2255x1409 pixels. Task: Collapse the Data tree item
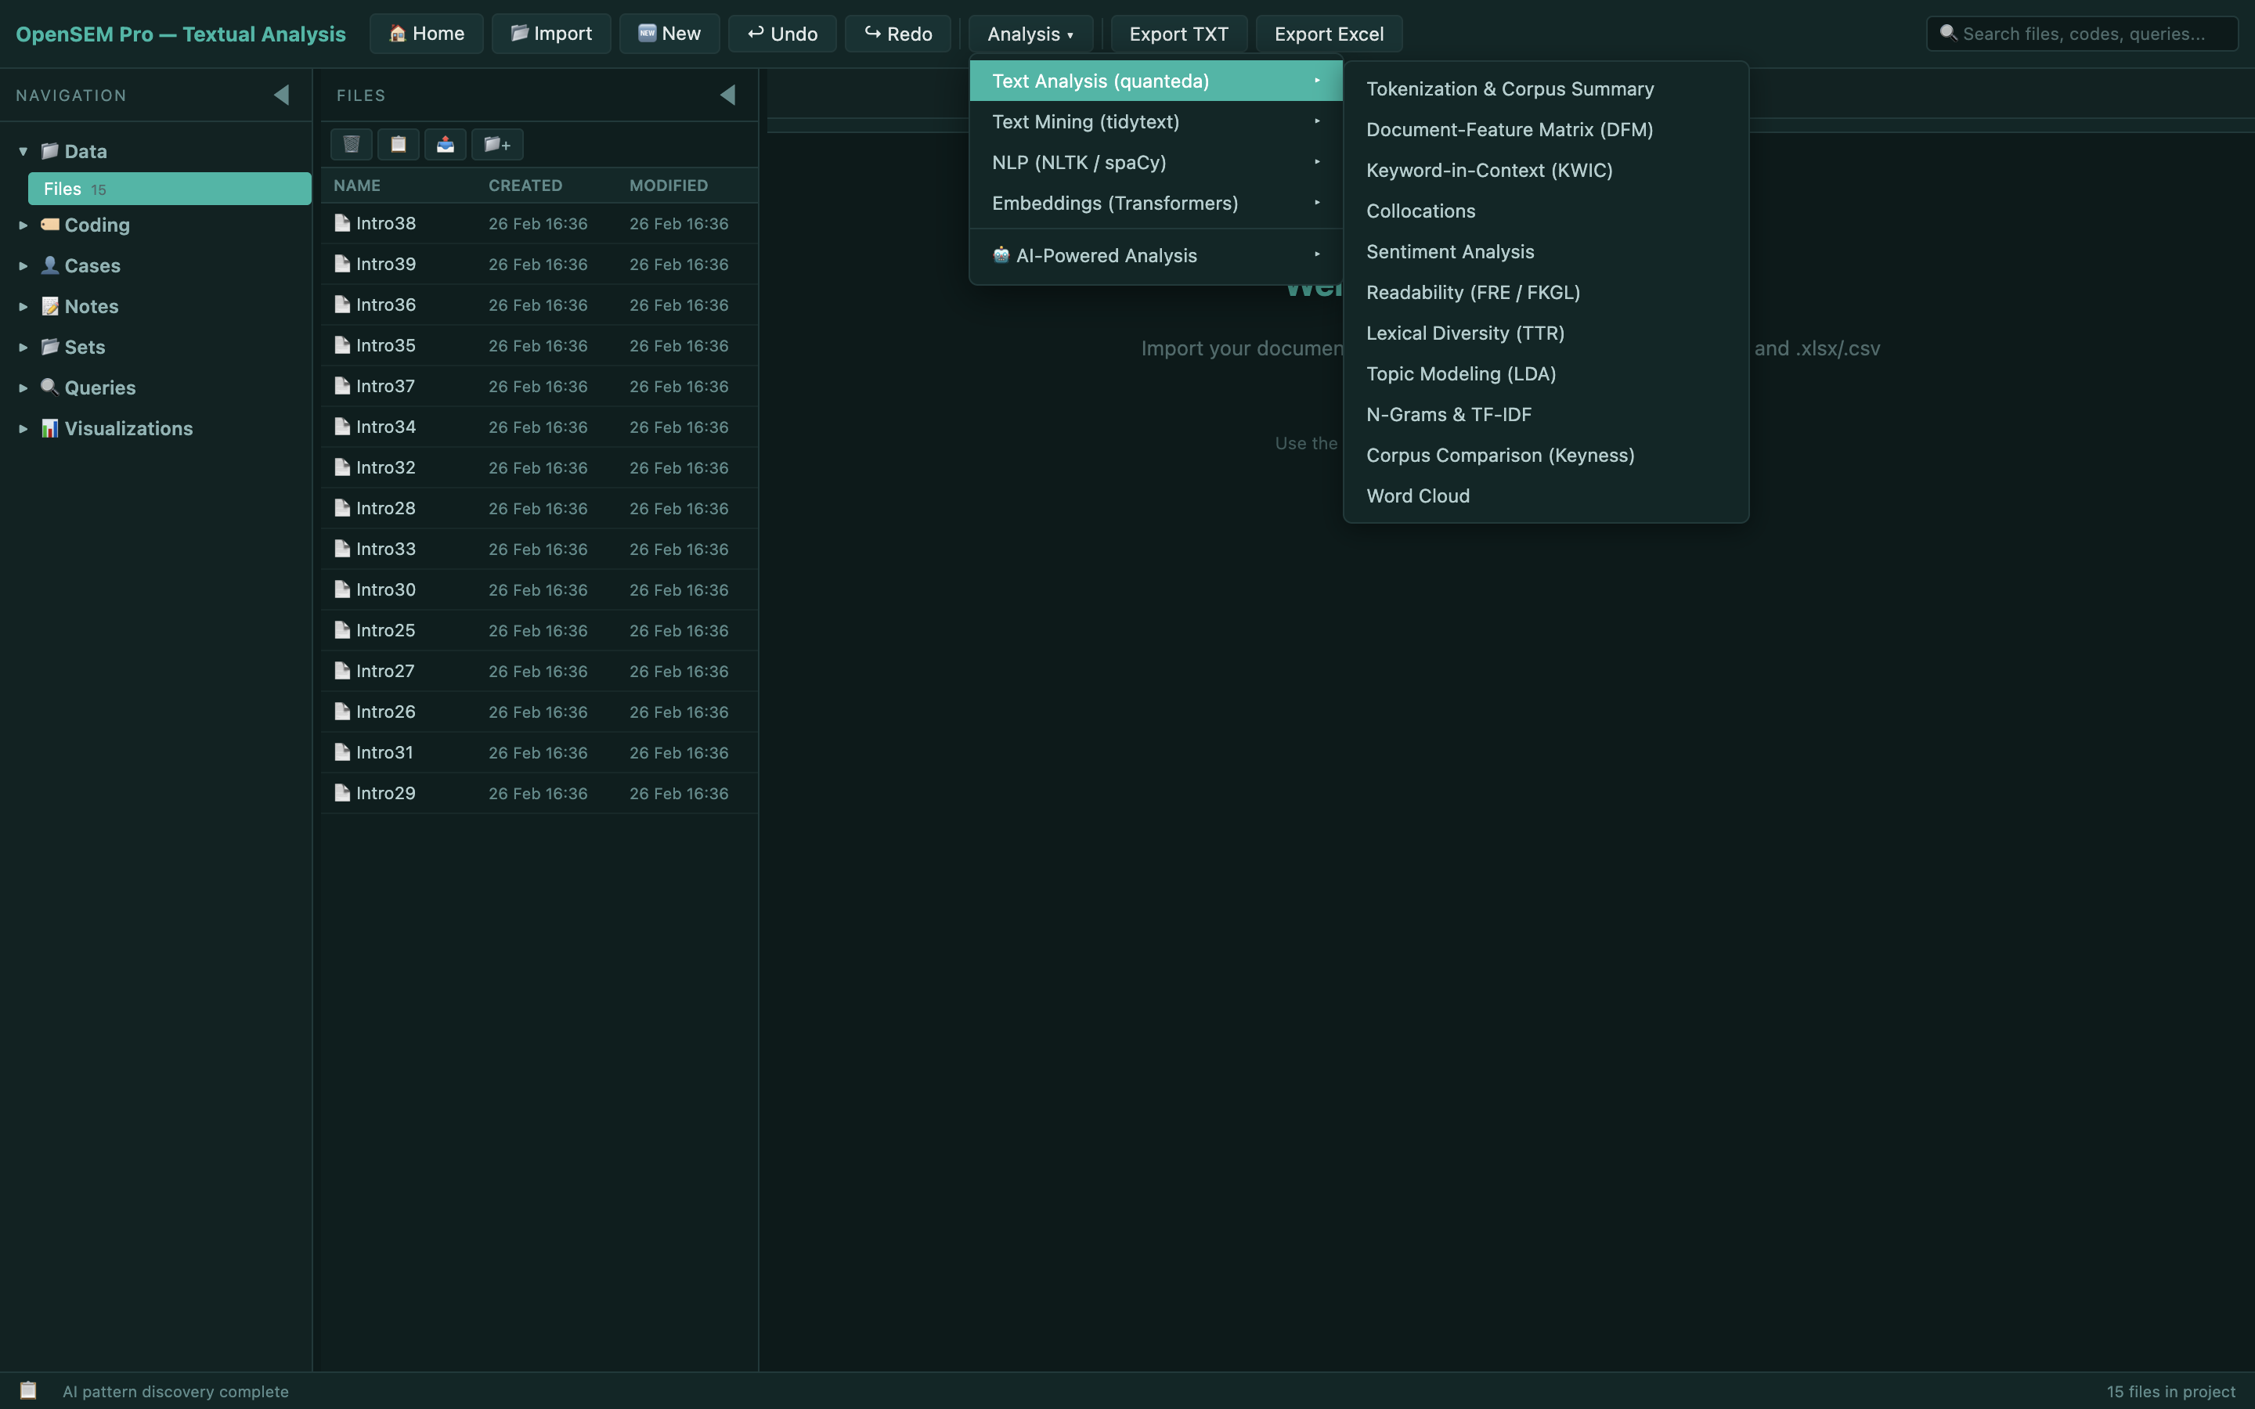[x=23, y=151]
